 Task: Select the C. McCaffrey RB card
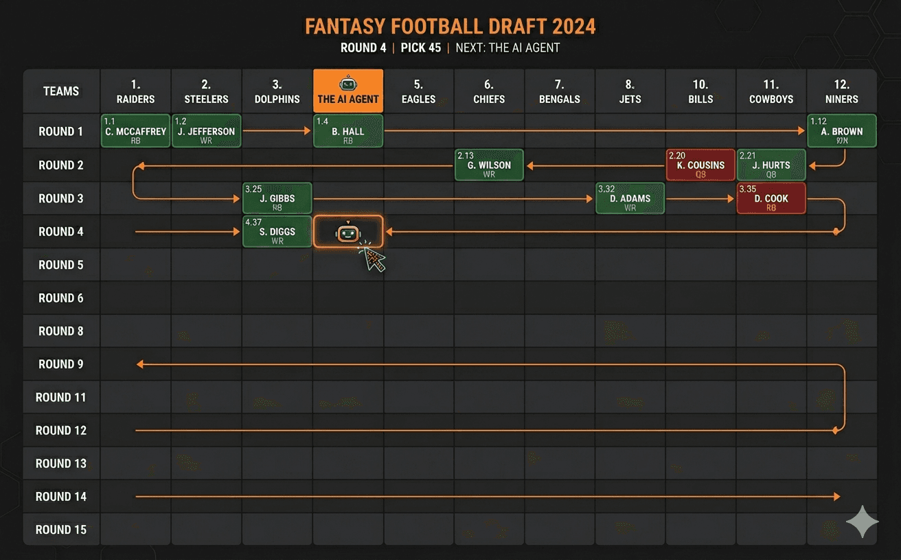coord(135,130)
